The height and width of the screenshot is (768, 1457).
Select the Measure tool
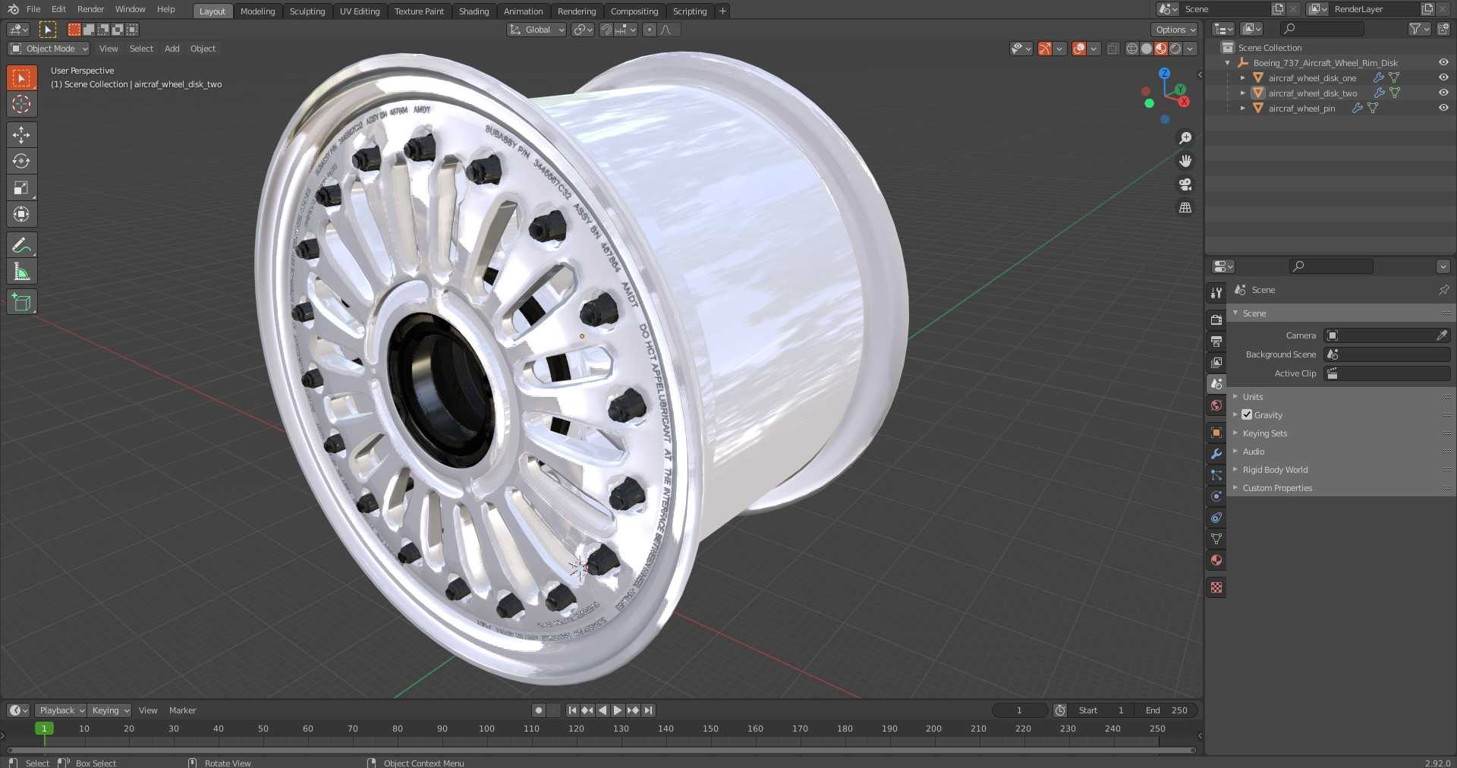21,272
